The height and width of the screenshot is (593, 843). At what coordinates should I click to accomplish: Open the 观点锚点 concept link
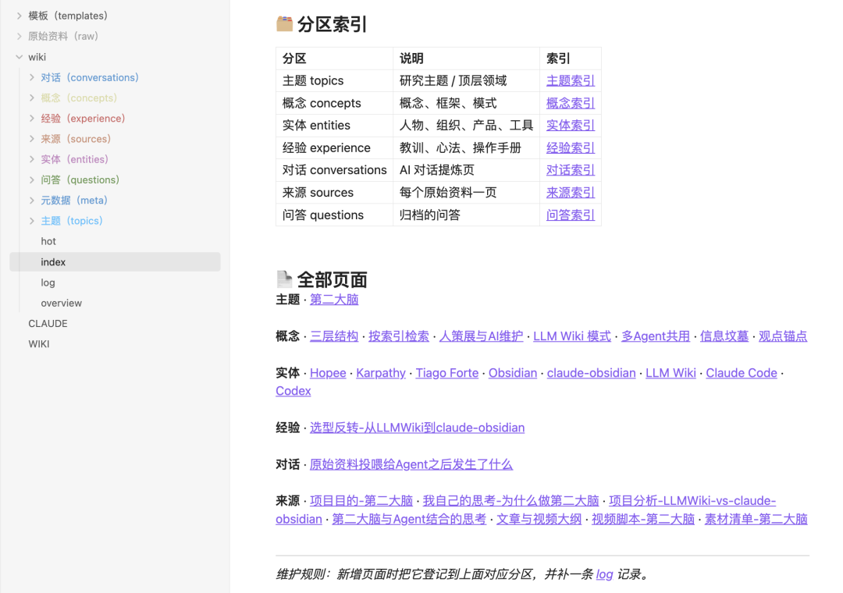point(783,336)
